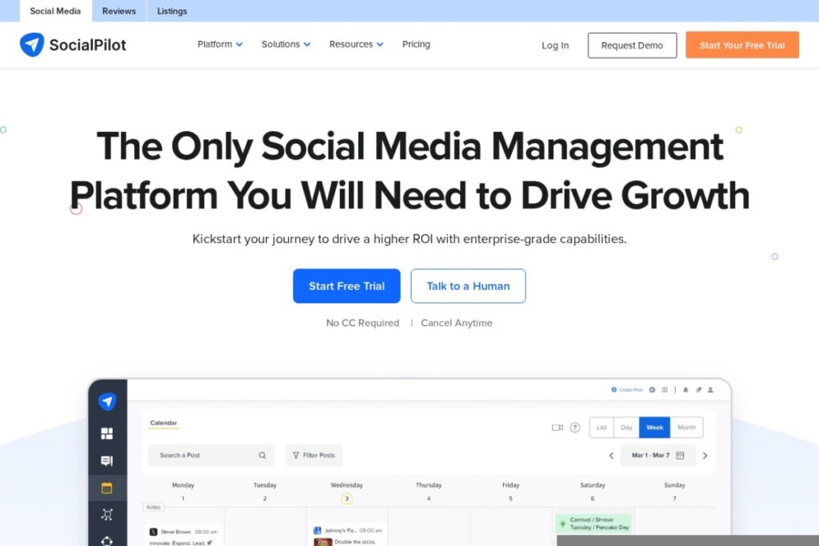Open the dashboard grid icon in sidebar
819x546 pixels.
click(x=106, y=433)
